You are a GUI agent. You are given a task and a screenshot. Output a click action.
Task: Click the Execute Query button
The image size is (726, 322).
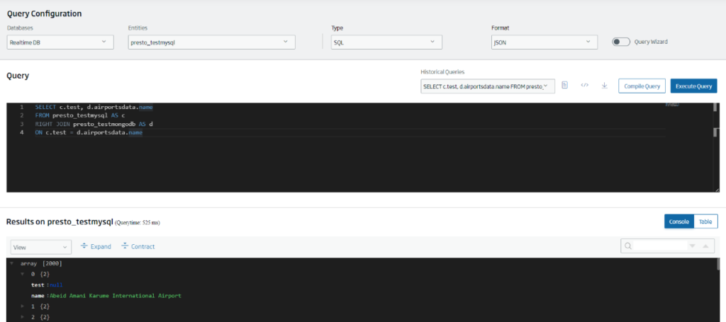pyautogui.click(x=693, y=86)
